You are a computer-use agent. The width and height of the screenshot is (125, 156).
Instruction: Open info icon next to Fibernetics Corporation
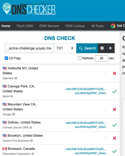33,154
